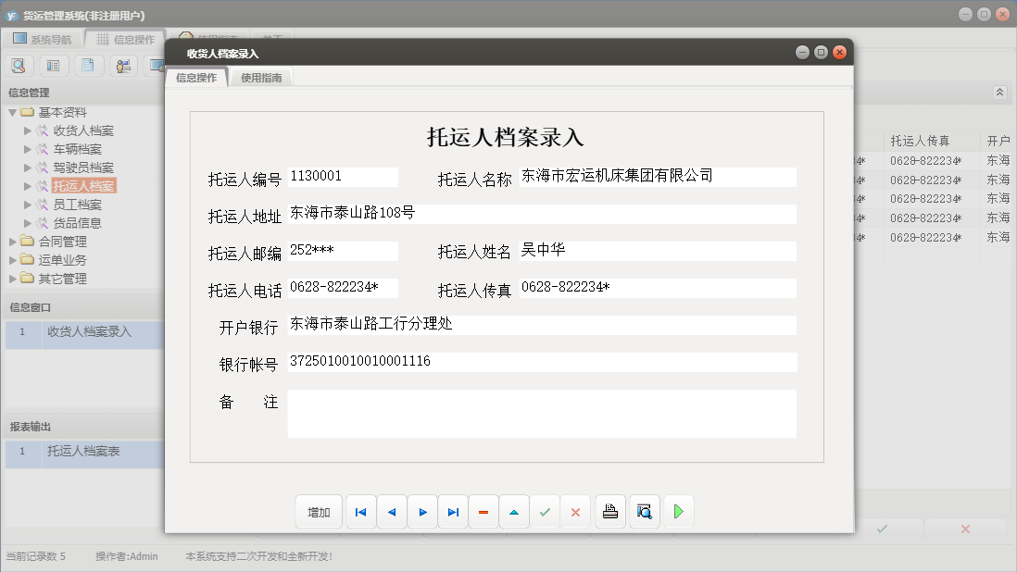Screen dimensions: 1017x572
Task: Expand the 运单业务 folder
Action: tap(13, 260)
